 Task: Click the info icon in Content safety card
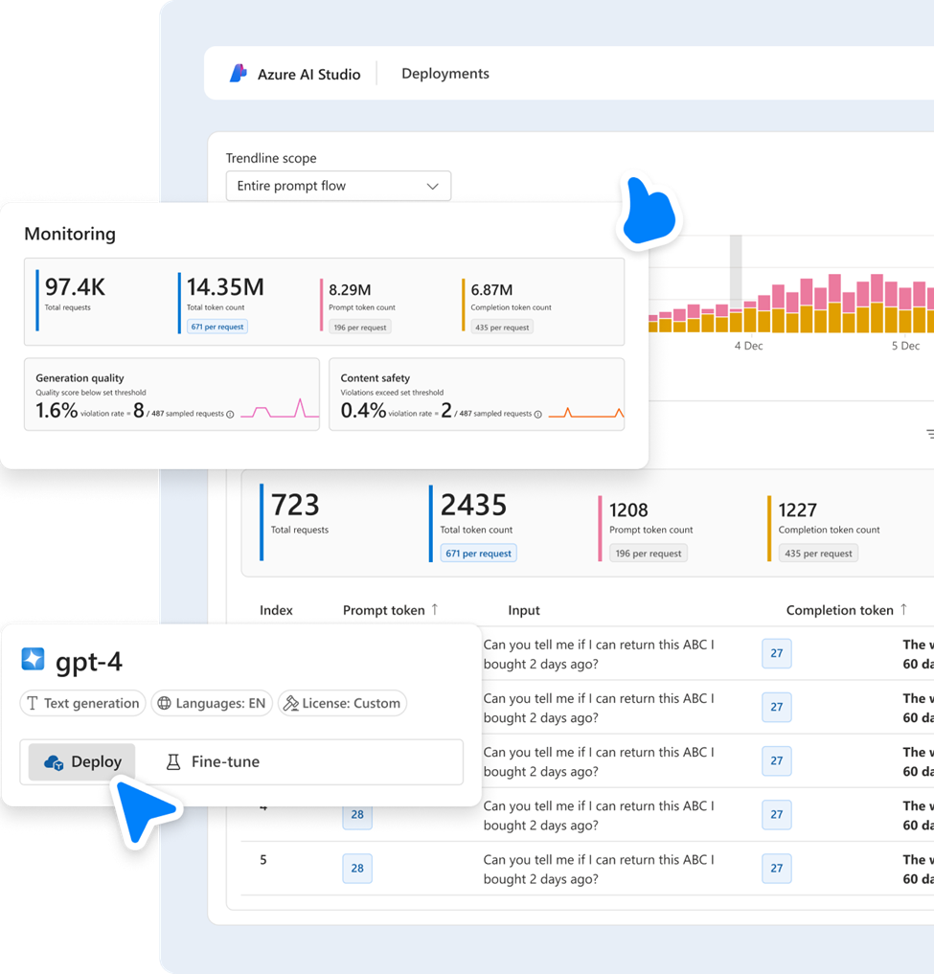pos(537,414)
